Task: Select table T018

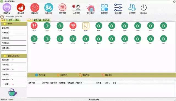Action: pyautogui.click(x=112, y=39)
